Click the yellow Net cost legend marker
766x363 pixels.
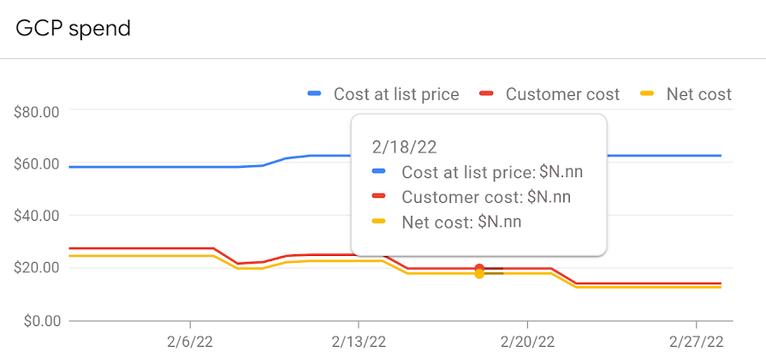647,93
